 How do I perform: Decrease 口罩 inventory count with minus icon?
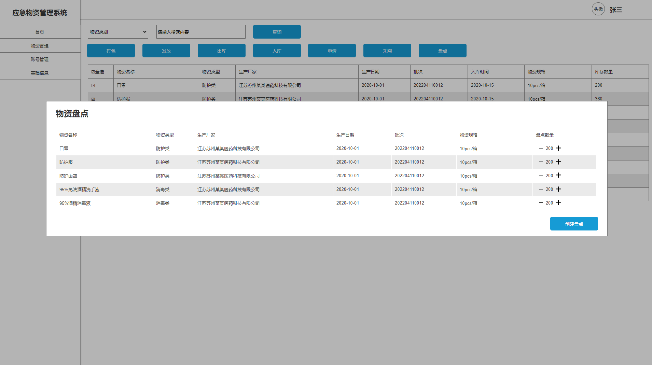click(541, 148)
